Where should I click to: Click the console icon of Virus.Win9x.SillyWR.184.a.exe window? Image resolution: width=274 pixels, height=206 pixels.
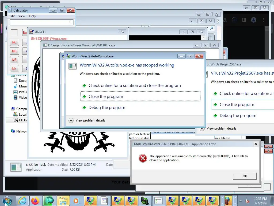point(45,45)
